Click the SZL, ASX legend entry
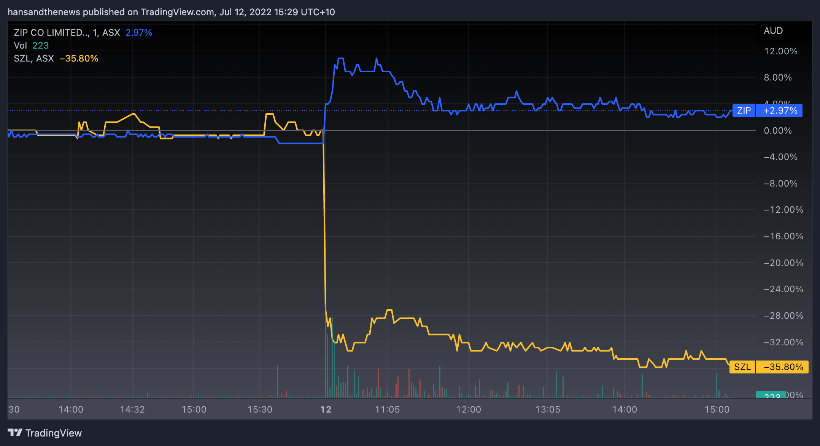820x446 pixels. [34, 59]
